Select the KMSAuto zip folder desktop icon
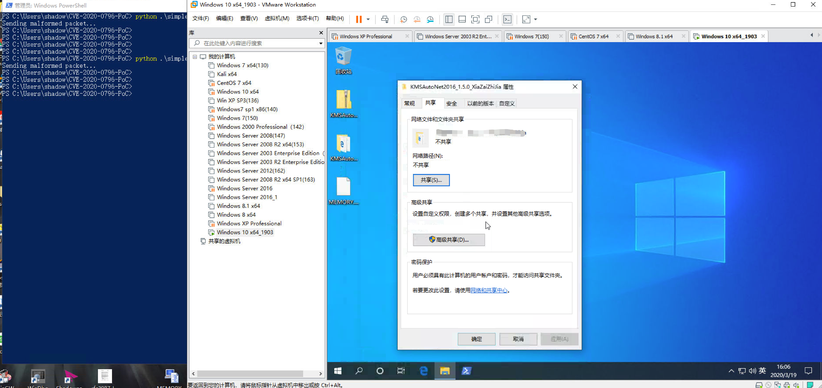The height and width of the screenshot is (388, 822). coord(344,104)
